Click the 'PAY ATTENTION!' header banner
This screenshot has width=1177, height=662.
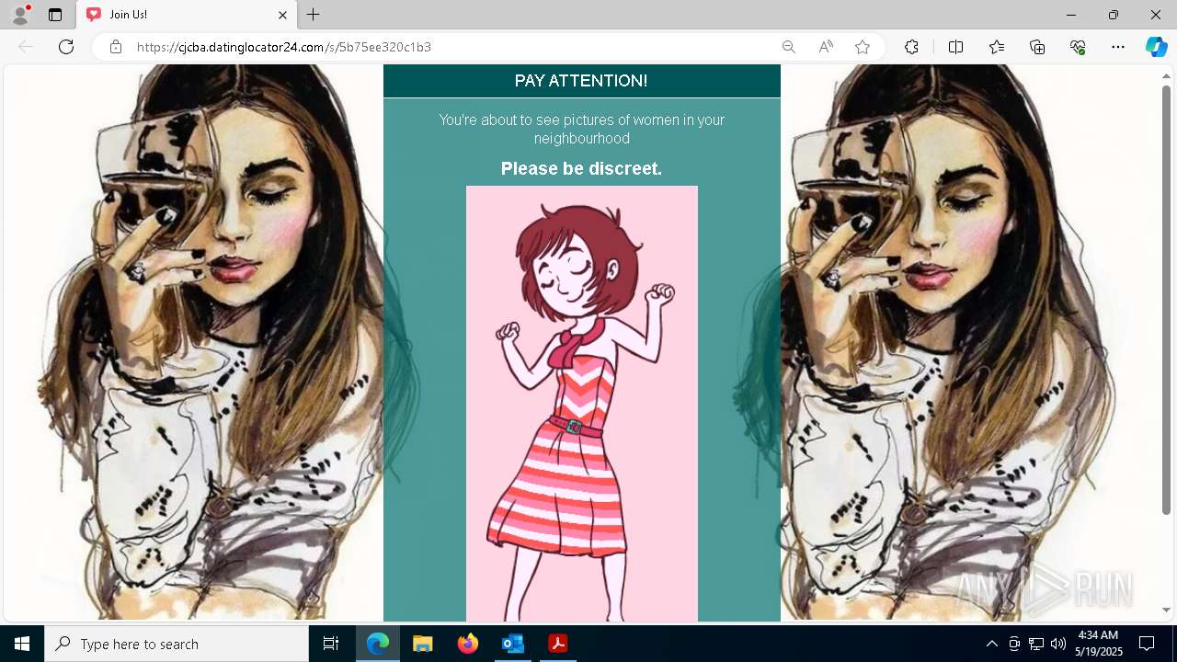click(581, 81)
